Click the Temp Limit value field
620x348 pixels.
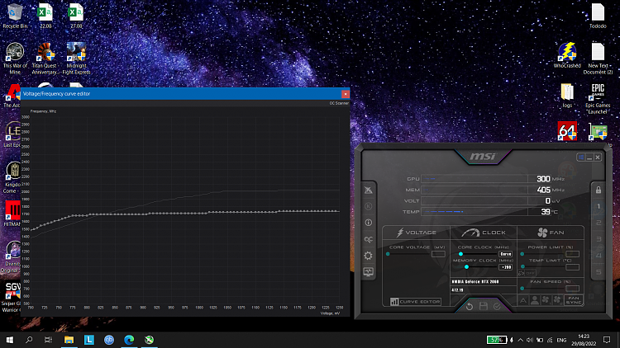[572, 267]
